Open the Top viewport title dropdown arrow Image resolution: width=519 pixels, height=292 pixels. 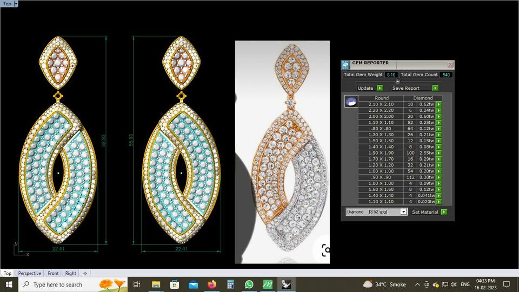pos(16,3)
